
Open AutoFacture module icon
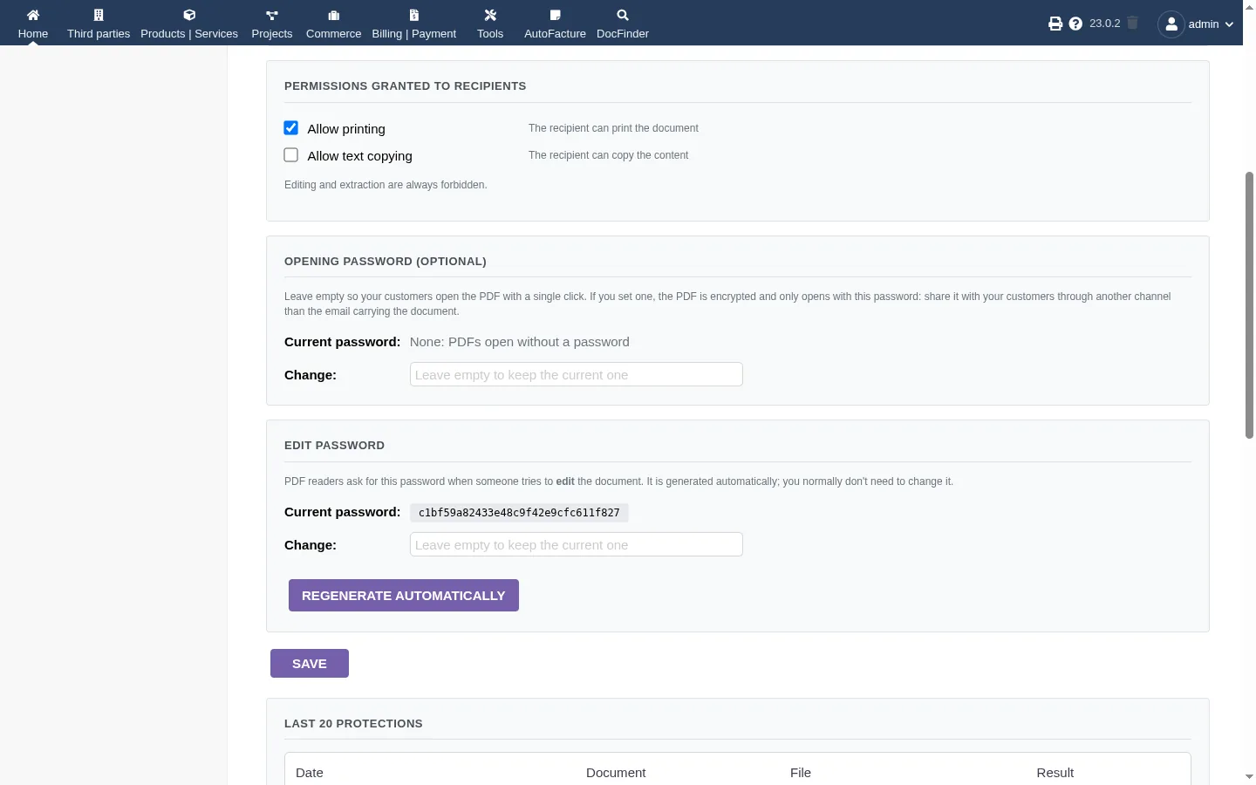(x=556, y=15)
